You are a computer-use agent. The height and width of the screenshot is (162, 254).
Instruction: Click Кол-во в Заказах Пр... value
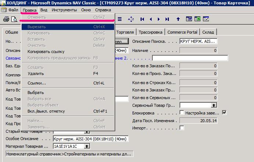tap(198, 90)
